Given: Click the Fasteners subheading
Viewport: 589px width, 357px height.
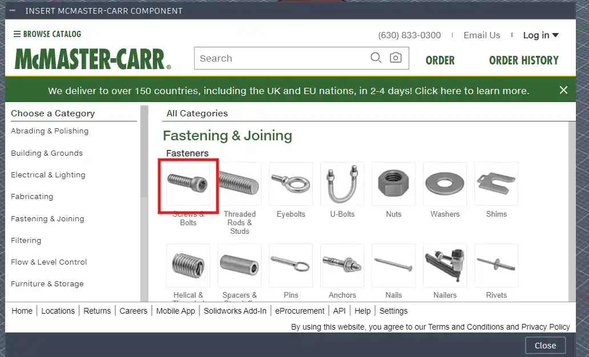Looking at the screenshot, I should click(x=187, y=153).
